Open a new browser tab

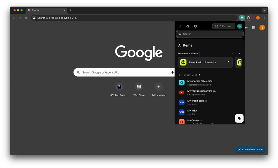click(x=71, y=10)
